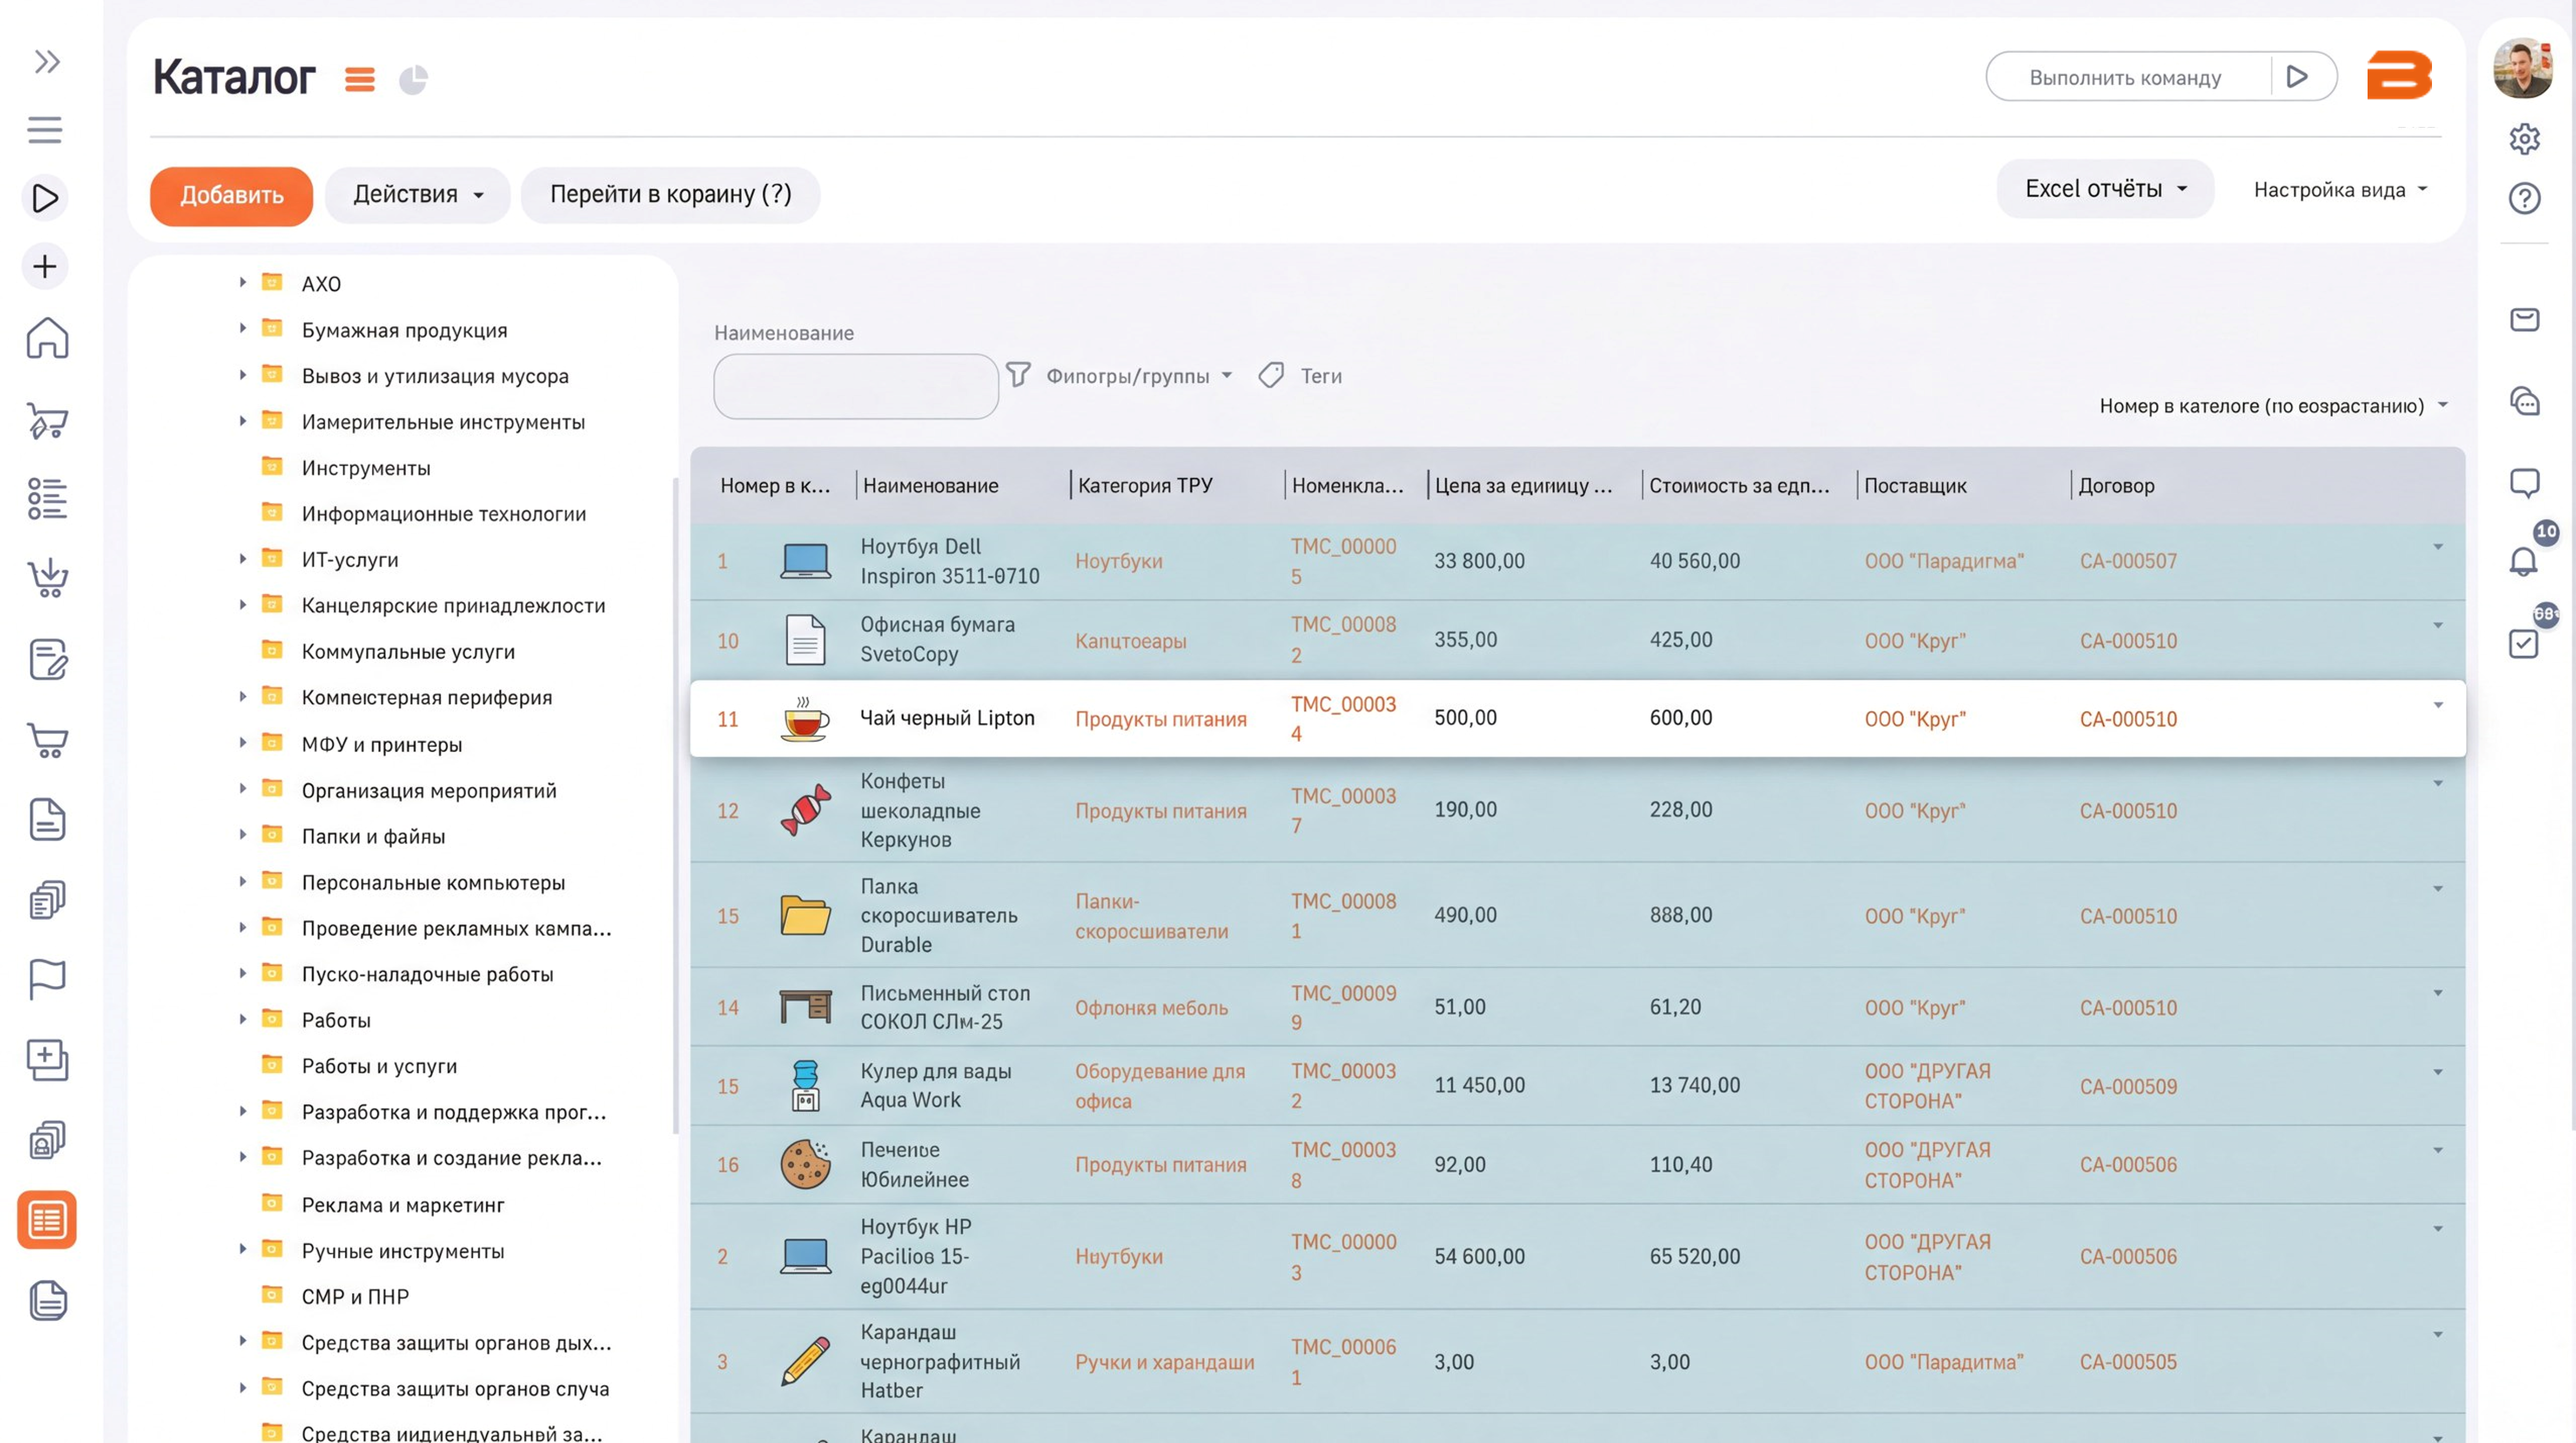The image size is (2576, 1443).
Task: Select СМР и ПНР tree item
Action: click(355, 1297)
